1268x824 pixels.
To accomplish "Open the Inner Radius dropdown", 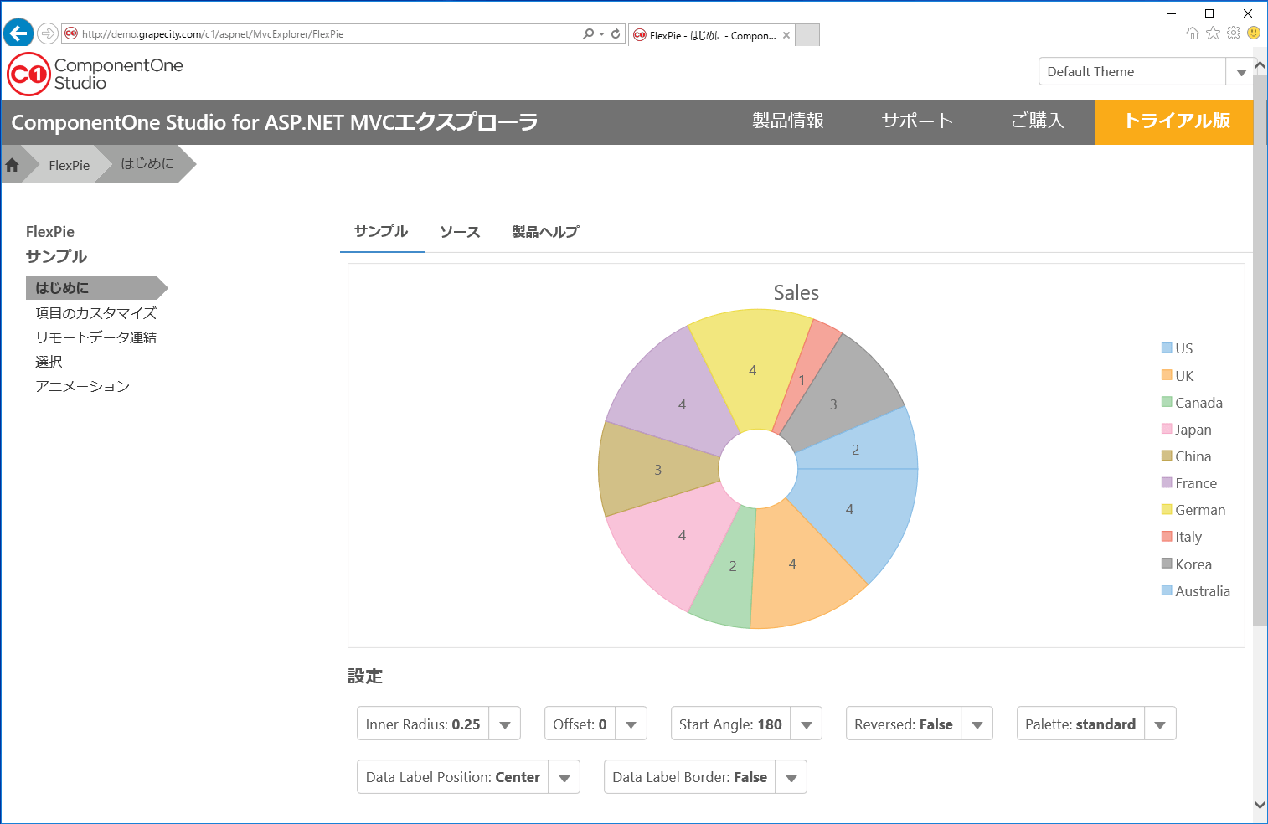I will [505, 724].
